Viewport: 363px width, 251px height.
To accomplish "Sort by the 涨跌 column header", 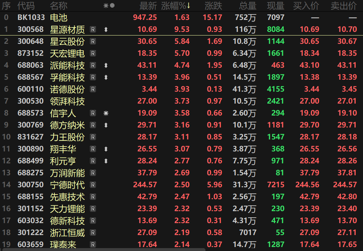I will pos(213,6).
